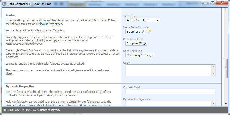Viewport: 230px width, 115px height.
Task: Focus the Dynamic Configuration text area
Action: (x=168, y=103)
